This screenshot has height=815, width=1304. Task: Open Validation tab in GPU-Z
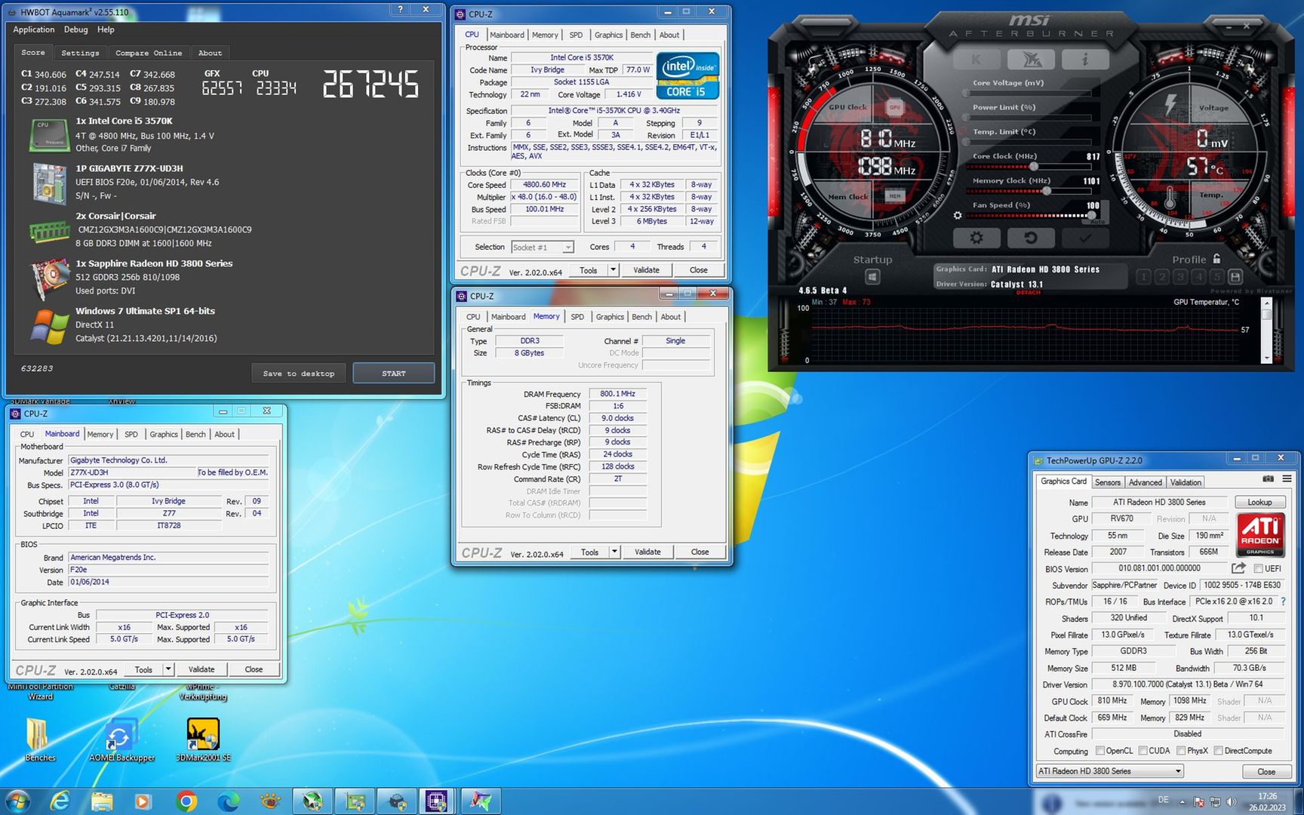click(x=1186, y=482)
